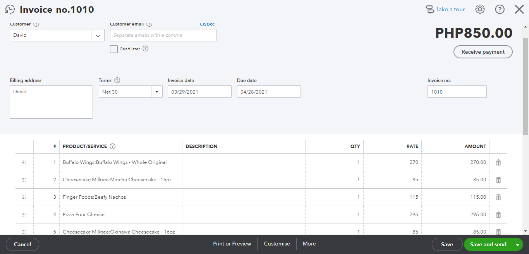Click the Billing address text box
Screen dimensions: 529x254
(51, 102)
